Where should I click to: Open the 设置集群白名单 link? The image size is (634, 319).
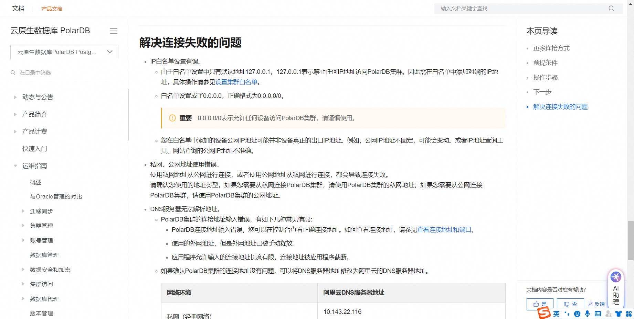[236, 82]
